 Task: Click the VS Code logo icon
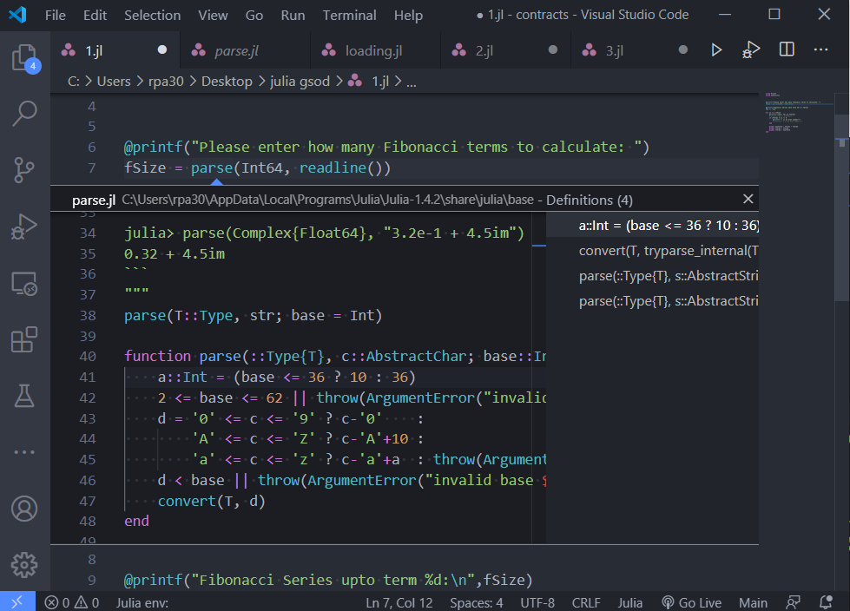click(x=17, y=15)
